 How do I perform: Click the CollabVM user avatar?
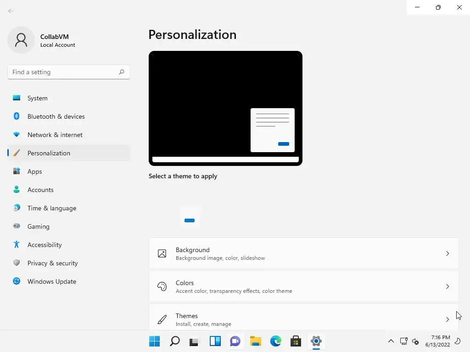[x=21, y=40]
